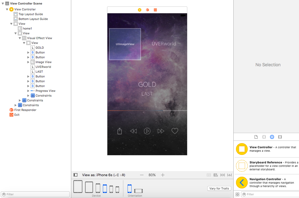Click the outline Filter field
This screenshot has height=198, width=299.
tap(35, 194)
